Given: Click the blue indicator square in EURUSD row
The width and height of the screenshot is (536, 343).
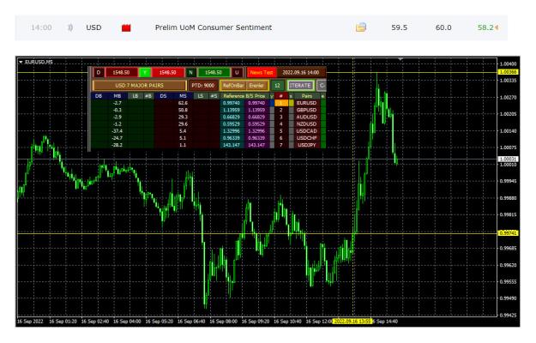Looking at the screenshot, I should pos(272,103).
